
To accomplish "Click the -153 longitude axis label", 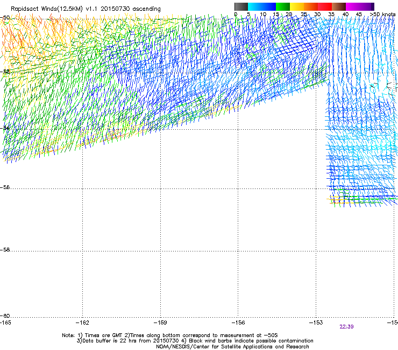I will click(316, 323).
